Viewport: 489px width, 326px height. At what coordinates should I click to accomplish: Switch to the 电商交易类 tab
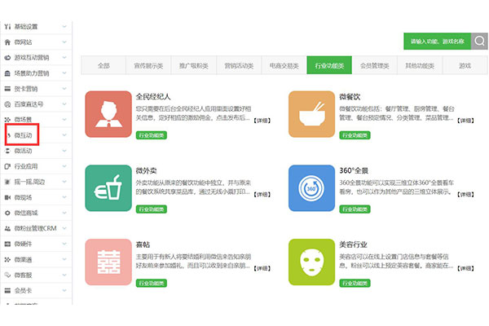point(284,65)
